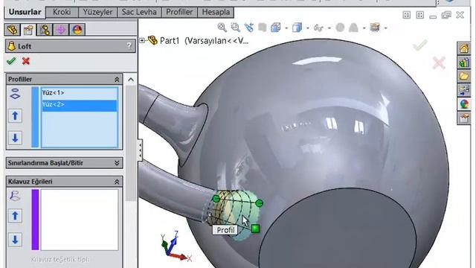The width and height of the screenshot is (476, 268).
Task: Open Display Style dropdown arrow
Action: tap(308, 28)
